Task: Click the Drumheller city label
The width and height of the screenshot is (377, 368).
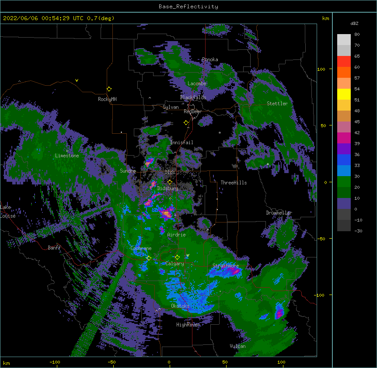Action: coord(279,212)
